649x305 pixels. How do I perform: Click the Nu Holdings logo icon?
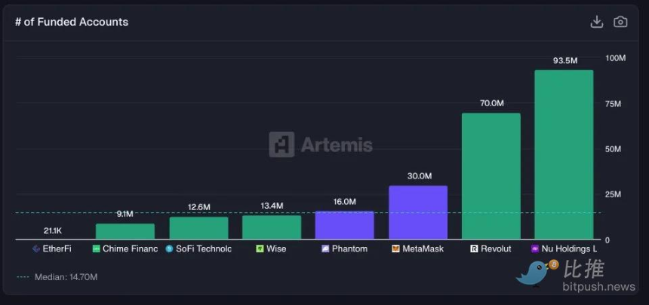coord(535,249)
